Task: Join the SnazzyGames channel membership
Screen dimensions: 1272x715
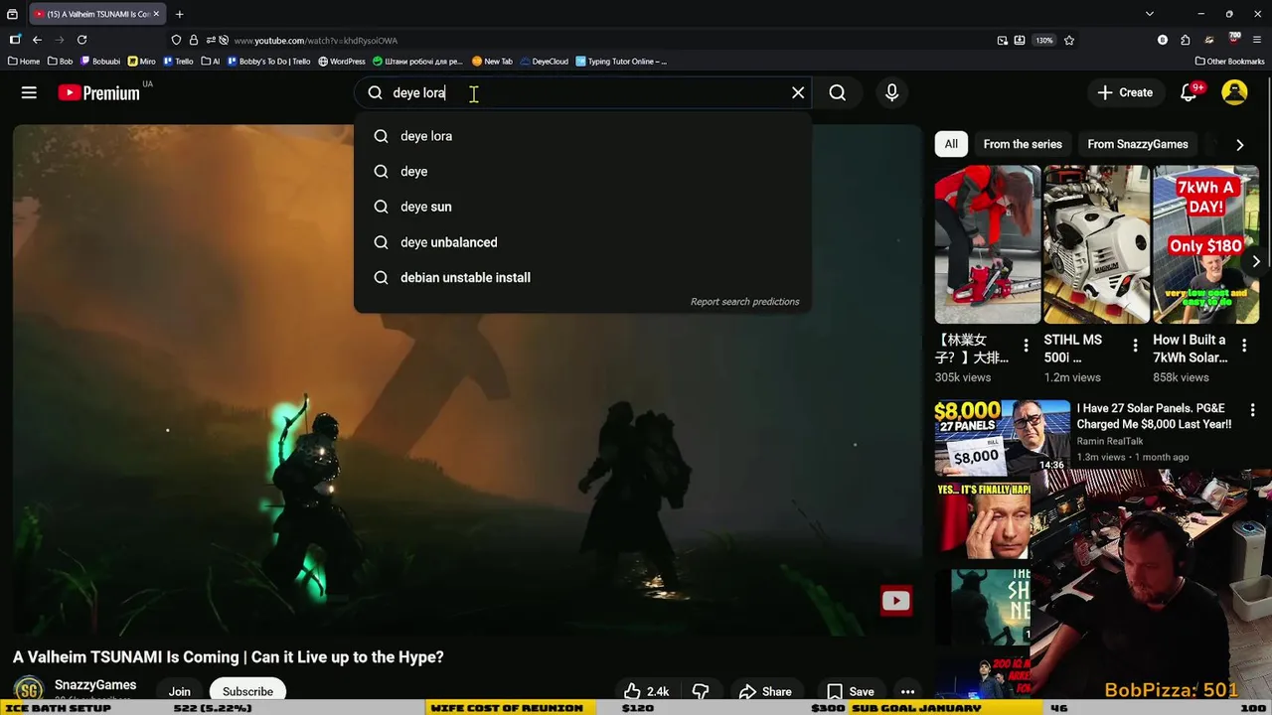Action: coord(180,691)
